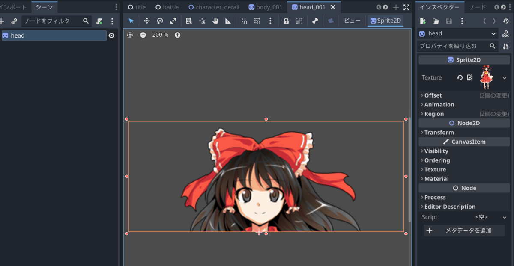
Task: Add a new scene tab with plus
Action: click(x=396, y=7)
